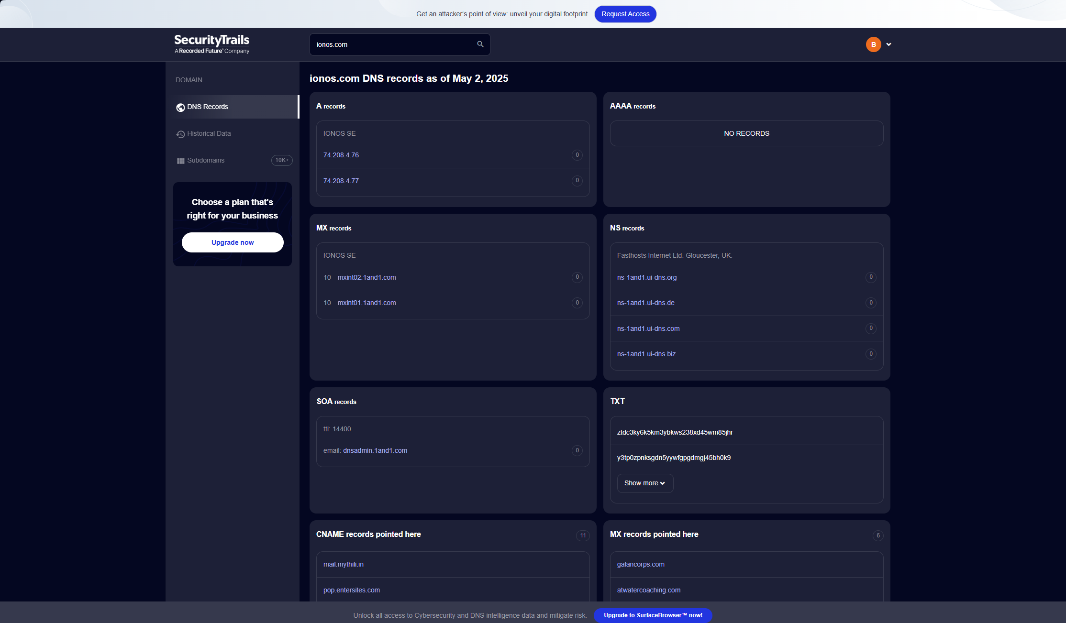
Task: Click the MX pointed here count badge 6
Action: tap(878, 536)
